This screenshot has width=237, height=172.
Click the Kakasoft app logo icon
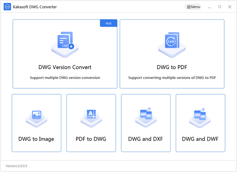point(7,7)
